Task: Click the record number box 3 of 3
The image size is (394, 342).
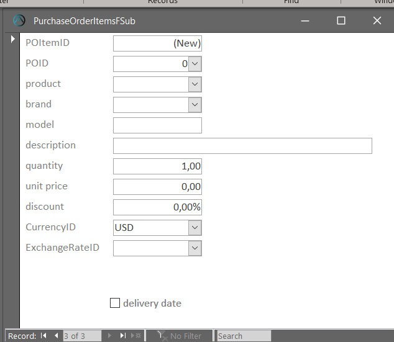Action: click(82, 336)
